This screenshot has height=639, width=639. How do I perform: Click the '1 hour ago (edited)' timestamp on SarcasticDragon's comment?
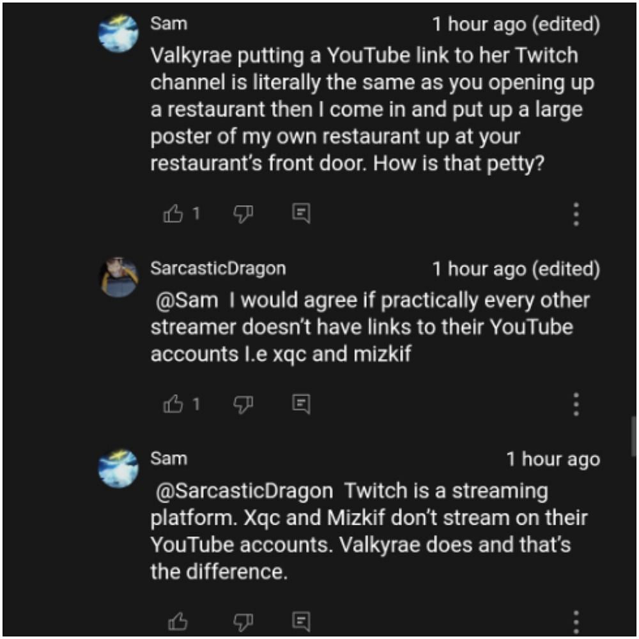tap(516, 269)
